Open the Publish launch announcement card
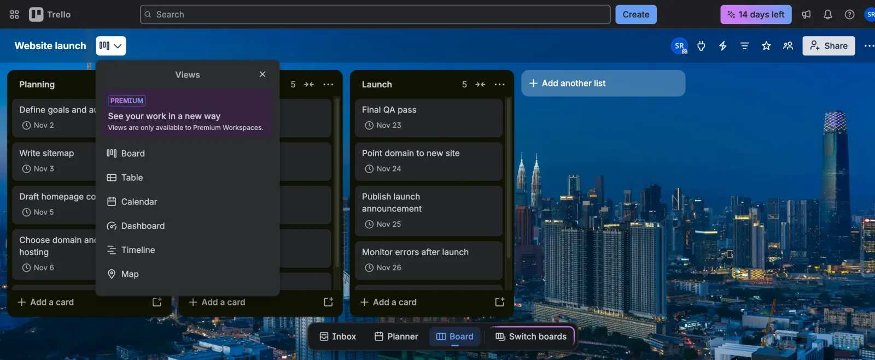875x360 pixels. click(429, 210)
